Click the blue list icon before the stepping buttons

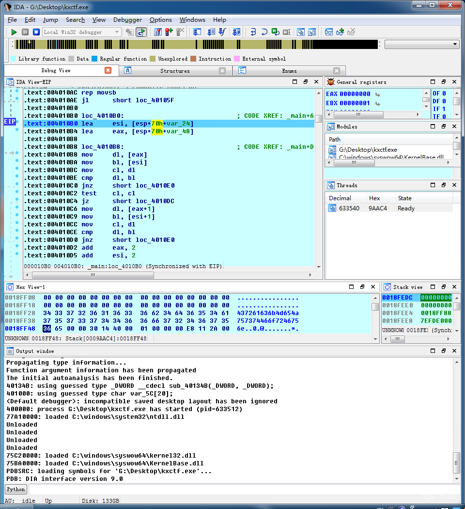coord(237,32)
